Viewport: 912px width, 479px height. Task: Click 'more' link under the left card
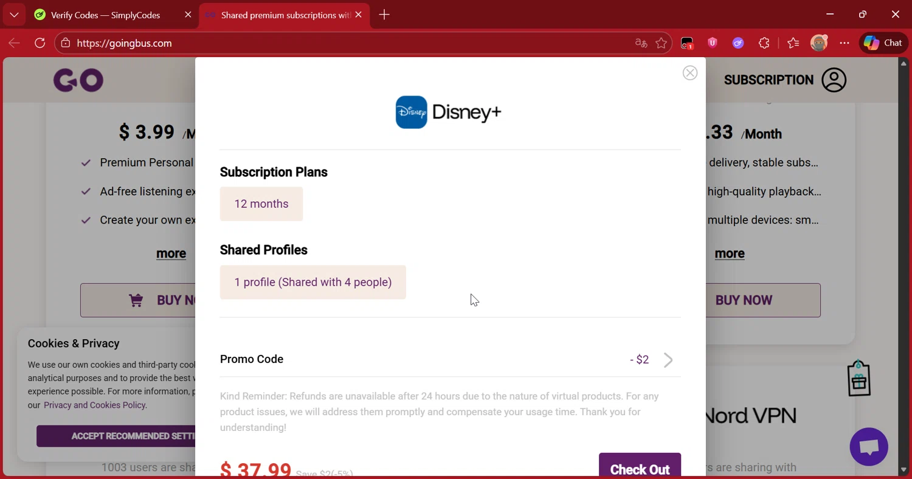(x=171, y=253)
